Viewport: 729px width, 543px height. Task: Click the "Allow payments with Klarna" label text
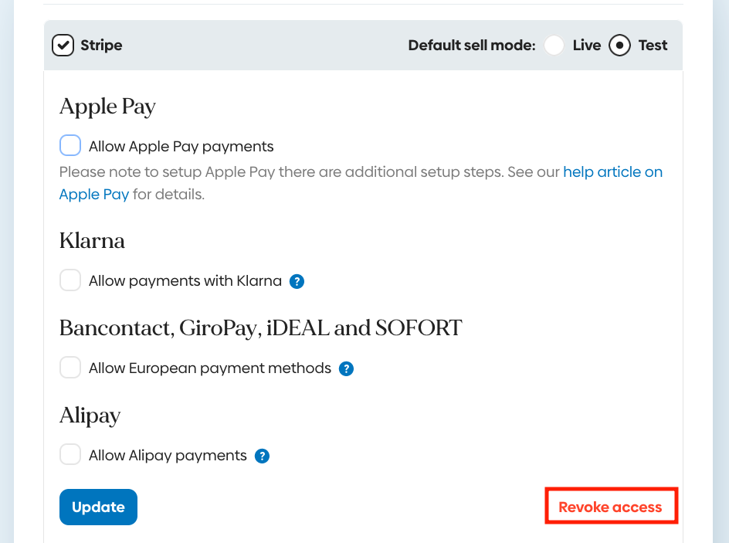(185, 281)
